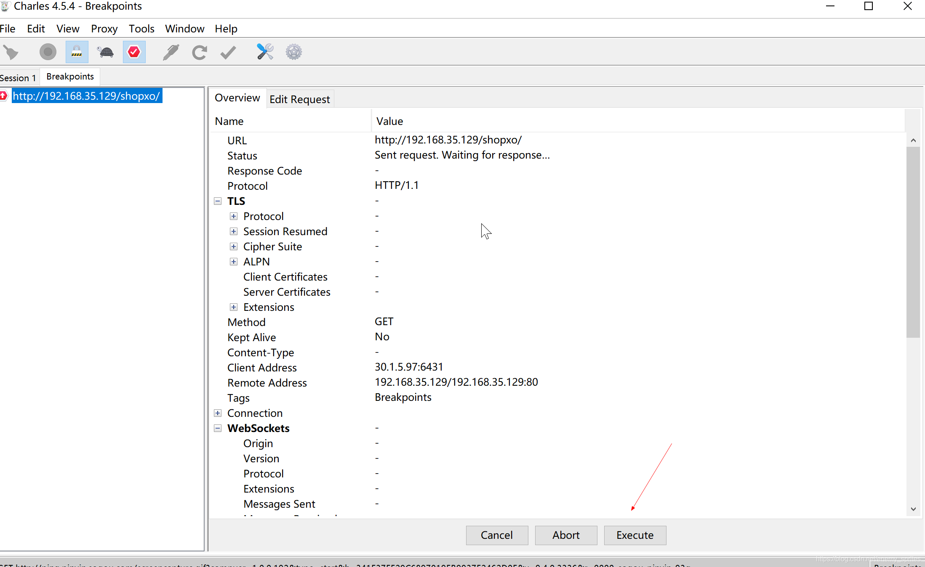Click the red breakpoint stop icon
The height and width of the screenshot is (567, 925).
[134, 52]
